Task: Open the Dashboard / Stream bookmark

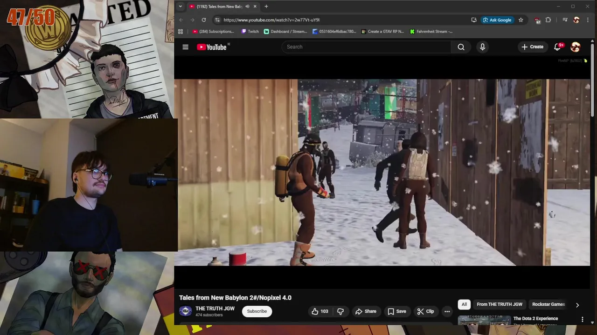Action: tap(285, 32)
